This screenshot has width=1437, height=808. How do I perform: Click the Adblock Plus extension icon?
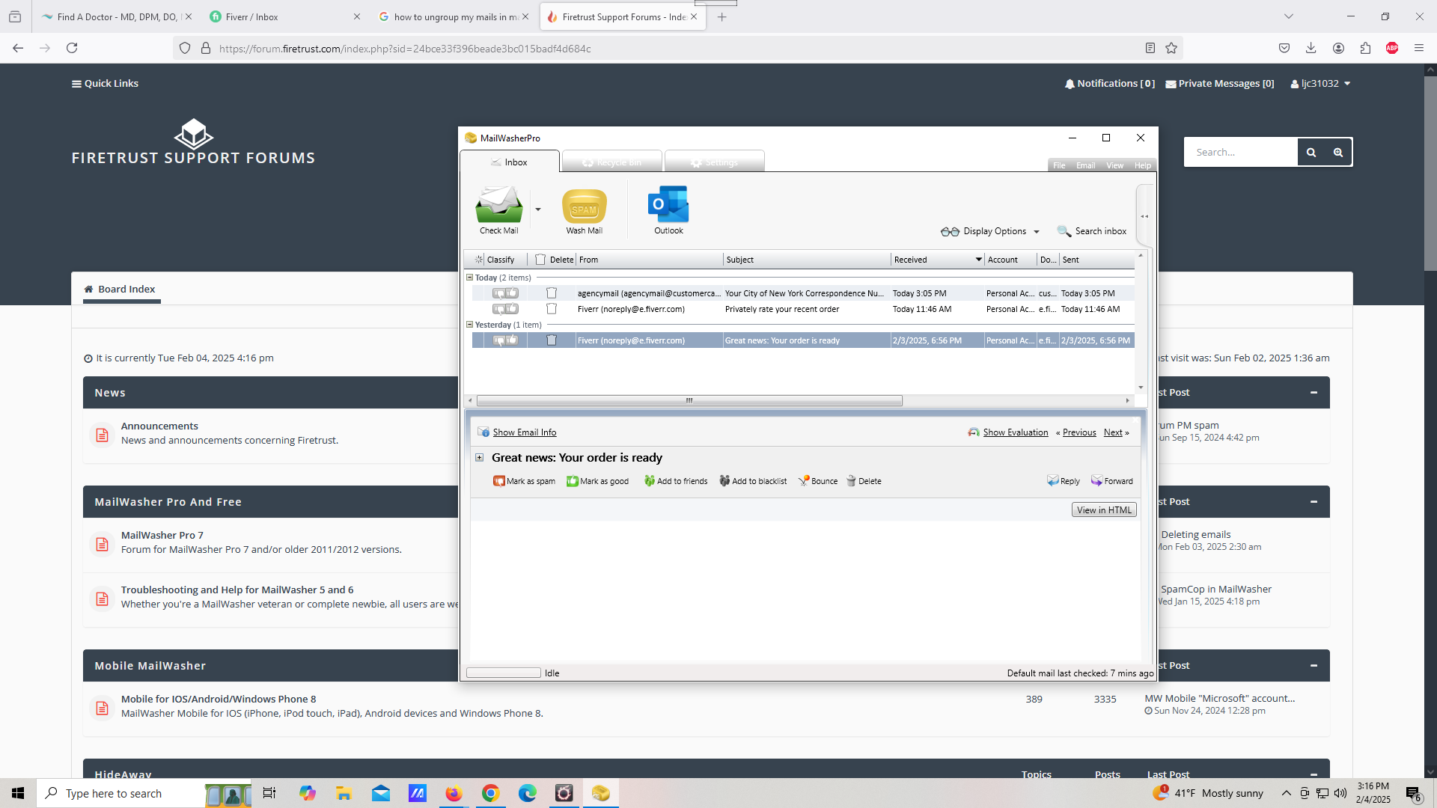click(x=1392, y=48)
